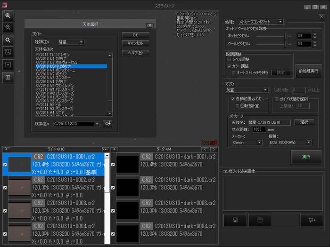Click the zoom in magnifier icon
The width and height of the screenshot is (330, 247).
pyautogui.click(x=8, y=16)
